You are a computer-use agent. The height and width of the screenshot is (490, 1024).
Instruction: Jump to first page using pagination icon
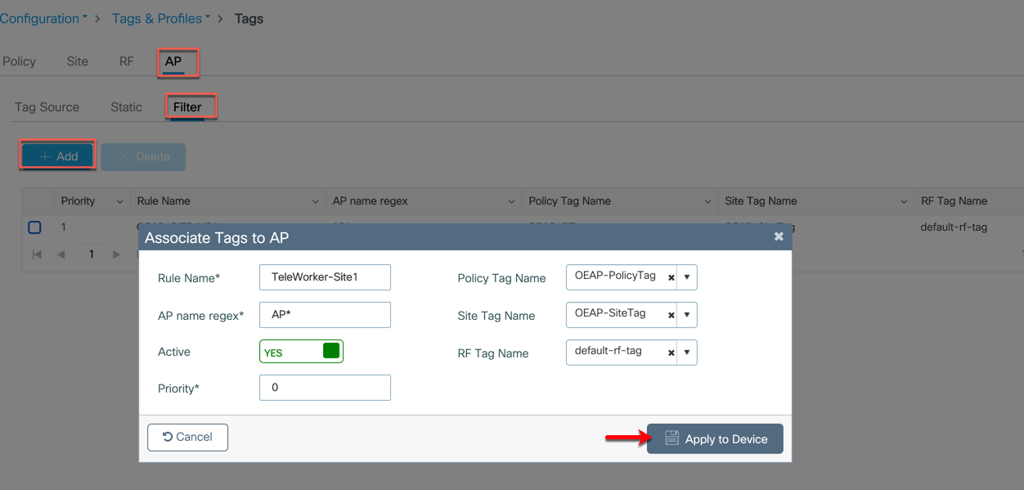coord(36,254)
